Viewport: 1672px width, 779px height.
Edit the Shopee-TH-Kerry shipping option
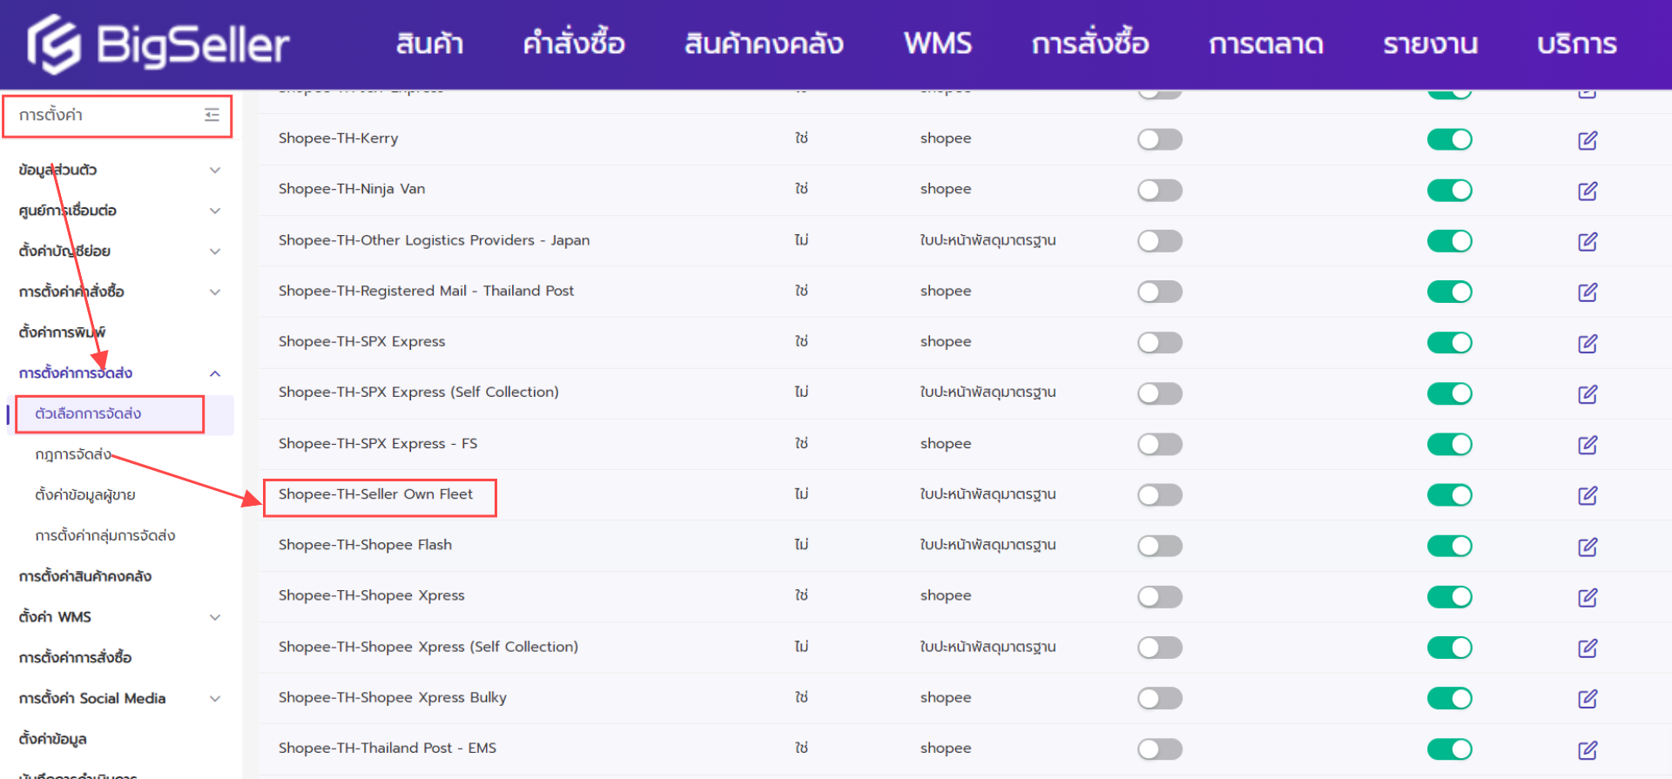[1587, 140]
